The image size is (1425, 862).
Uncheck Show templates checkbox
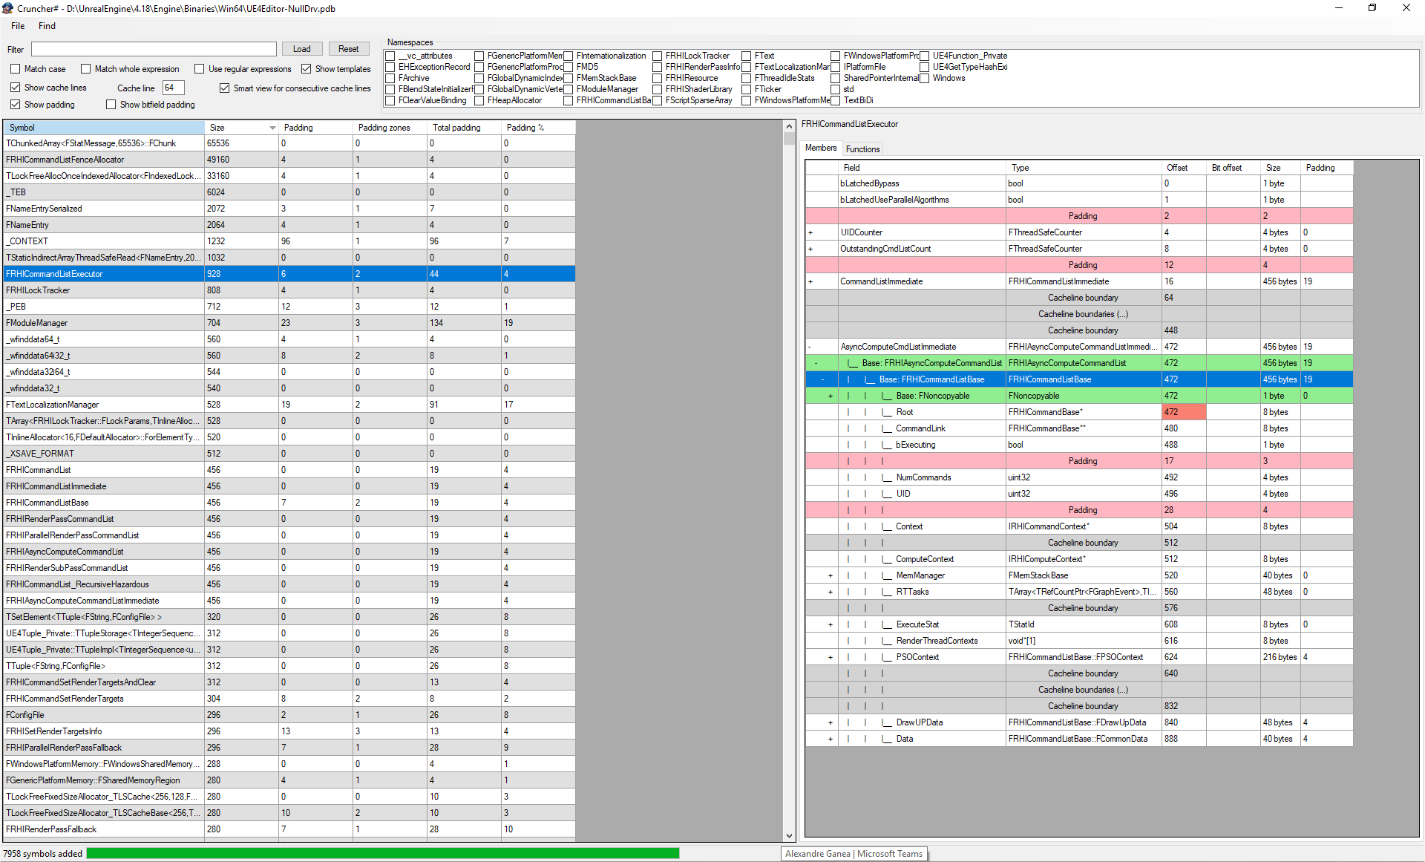pyautogui.click(x=306, y=69)
